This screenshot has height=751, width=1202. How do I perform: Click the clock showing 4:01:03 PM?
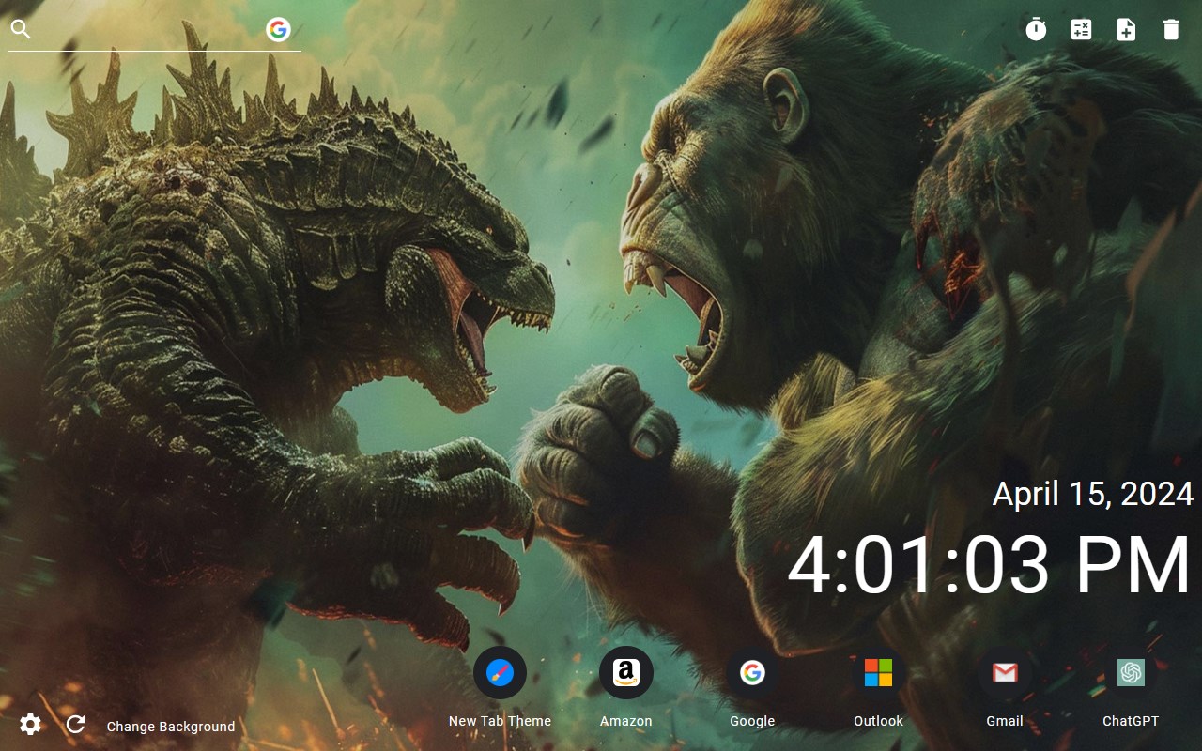990,566
